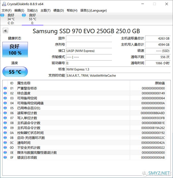Click raw value 000000000022C
Screen dimensions: 173x178
(x=153, y=138)
